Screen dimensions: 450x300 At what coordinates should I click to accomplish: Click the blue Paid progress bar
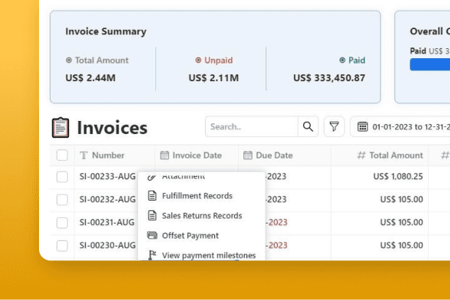(x=430, y=64)
